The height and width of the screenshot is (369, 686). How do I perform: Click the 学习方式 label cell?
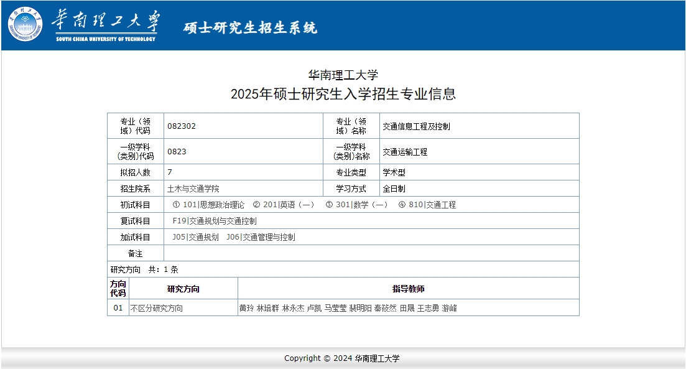351,189
